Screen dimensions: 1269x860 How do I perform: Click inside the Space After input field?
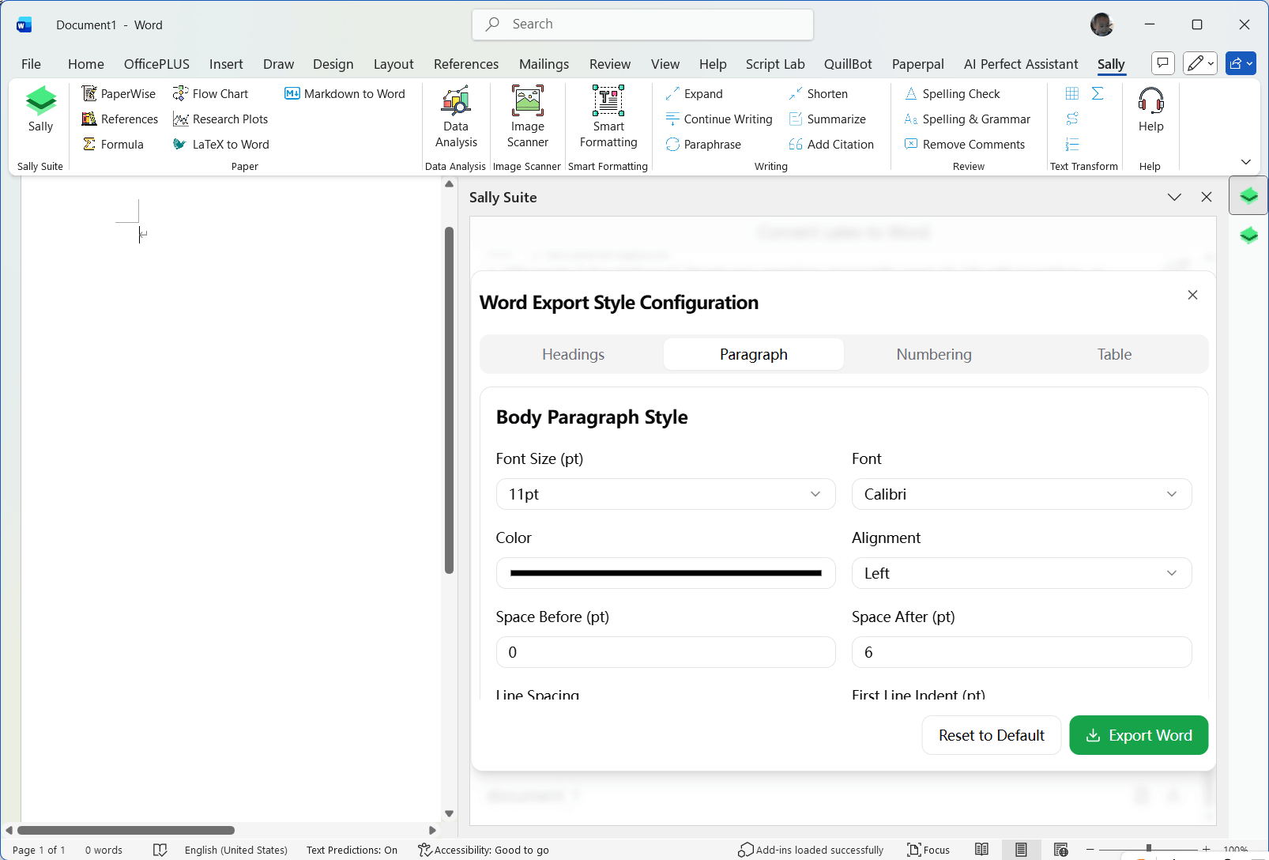click(x=1021, y=652)
